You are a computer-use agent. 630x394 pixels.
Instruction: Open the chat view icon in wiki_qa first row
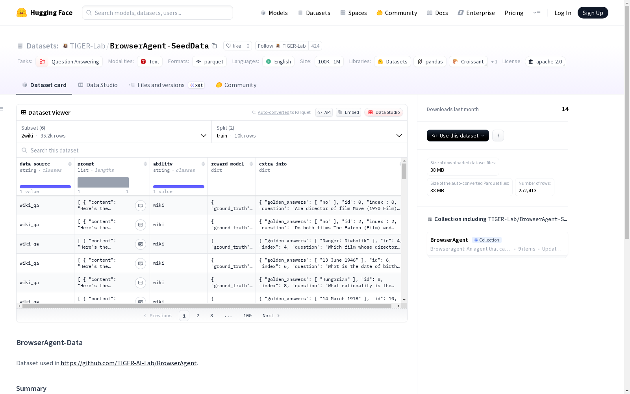click(x=141, y=206)
